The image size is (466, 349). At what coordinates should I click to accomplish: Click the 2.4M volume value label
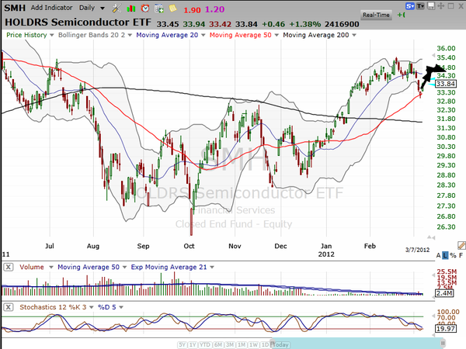(x=444, y=293)
